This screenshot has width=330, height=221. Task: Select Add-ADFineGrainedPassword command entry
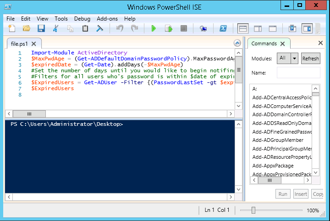(282, 132)
